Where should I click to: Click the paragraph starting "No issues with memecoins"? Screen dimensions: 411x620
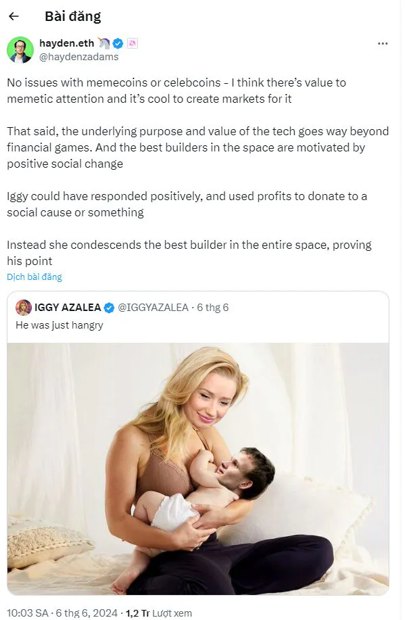[x=176, y=90]
